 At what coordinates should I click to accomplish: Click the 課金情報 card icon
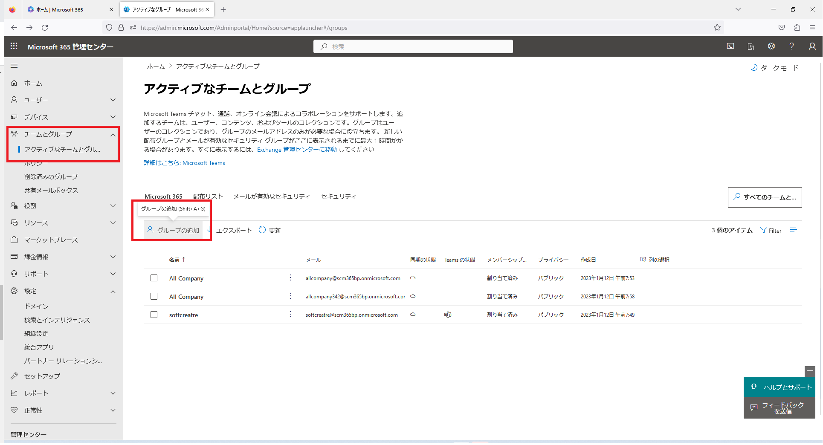(x=14, y=257)
